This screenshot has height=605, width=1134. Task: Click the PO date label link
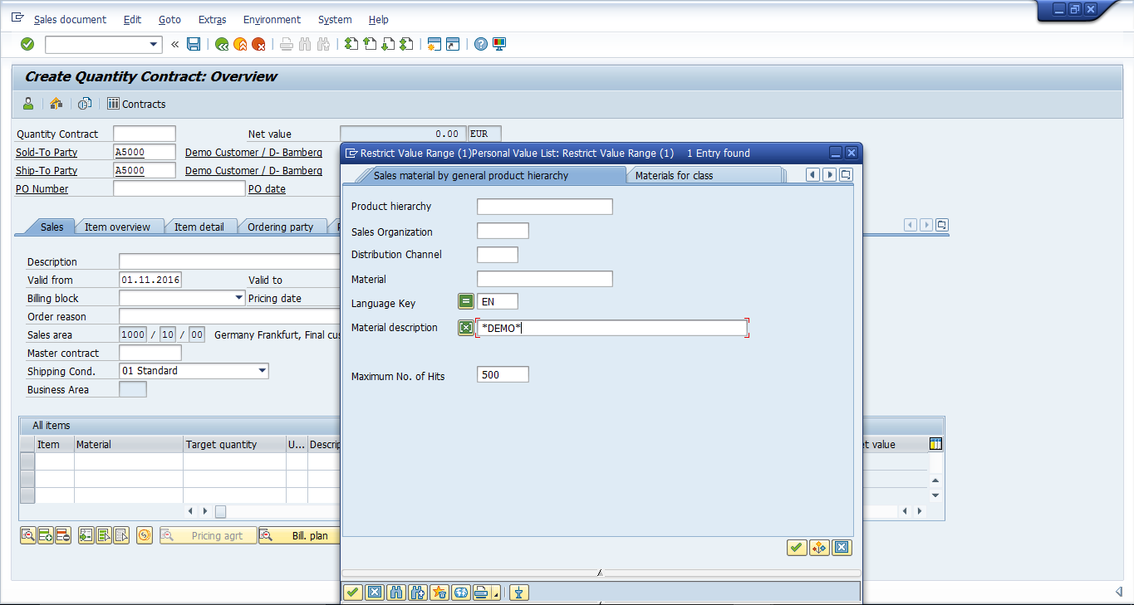click(x=267, y=188)
